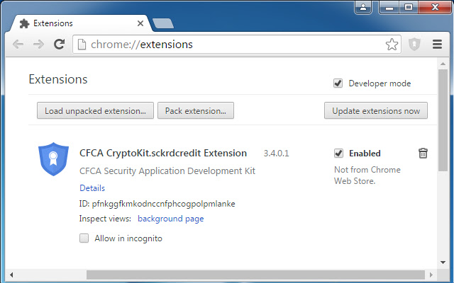Click the Extensions page heading
Image resolution: width=454 pixels, height=283 pixels.
click(x=58, y=79)
